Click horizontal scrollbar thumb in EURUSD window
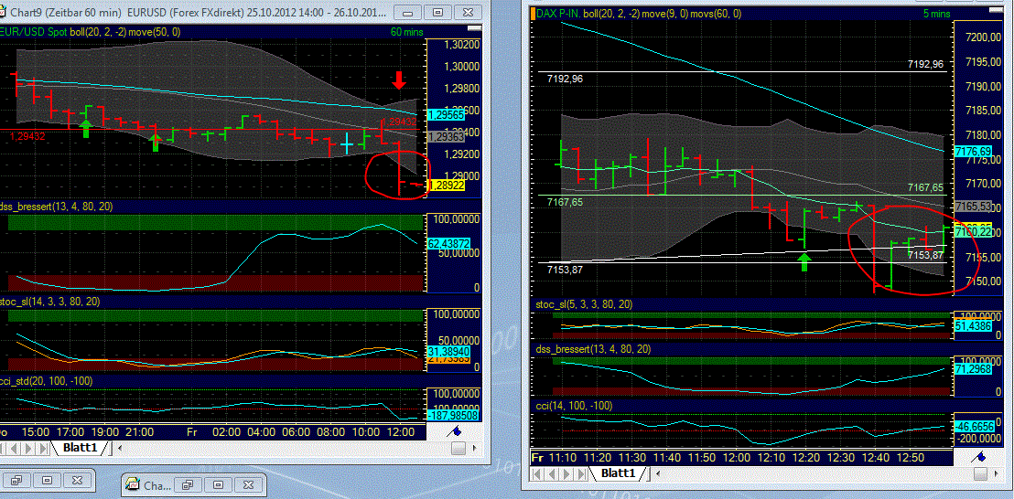 [458, 448]
